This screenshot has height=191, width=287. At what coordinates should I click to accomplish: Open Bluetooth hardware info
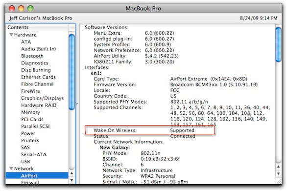(32, 56)
